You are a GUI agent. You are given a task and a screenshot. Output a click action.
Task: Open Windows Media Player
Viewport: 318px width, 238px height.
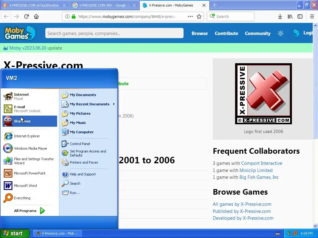pyautogui.click(x=30, y=148)
